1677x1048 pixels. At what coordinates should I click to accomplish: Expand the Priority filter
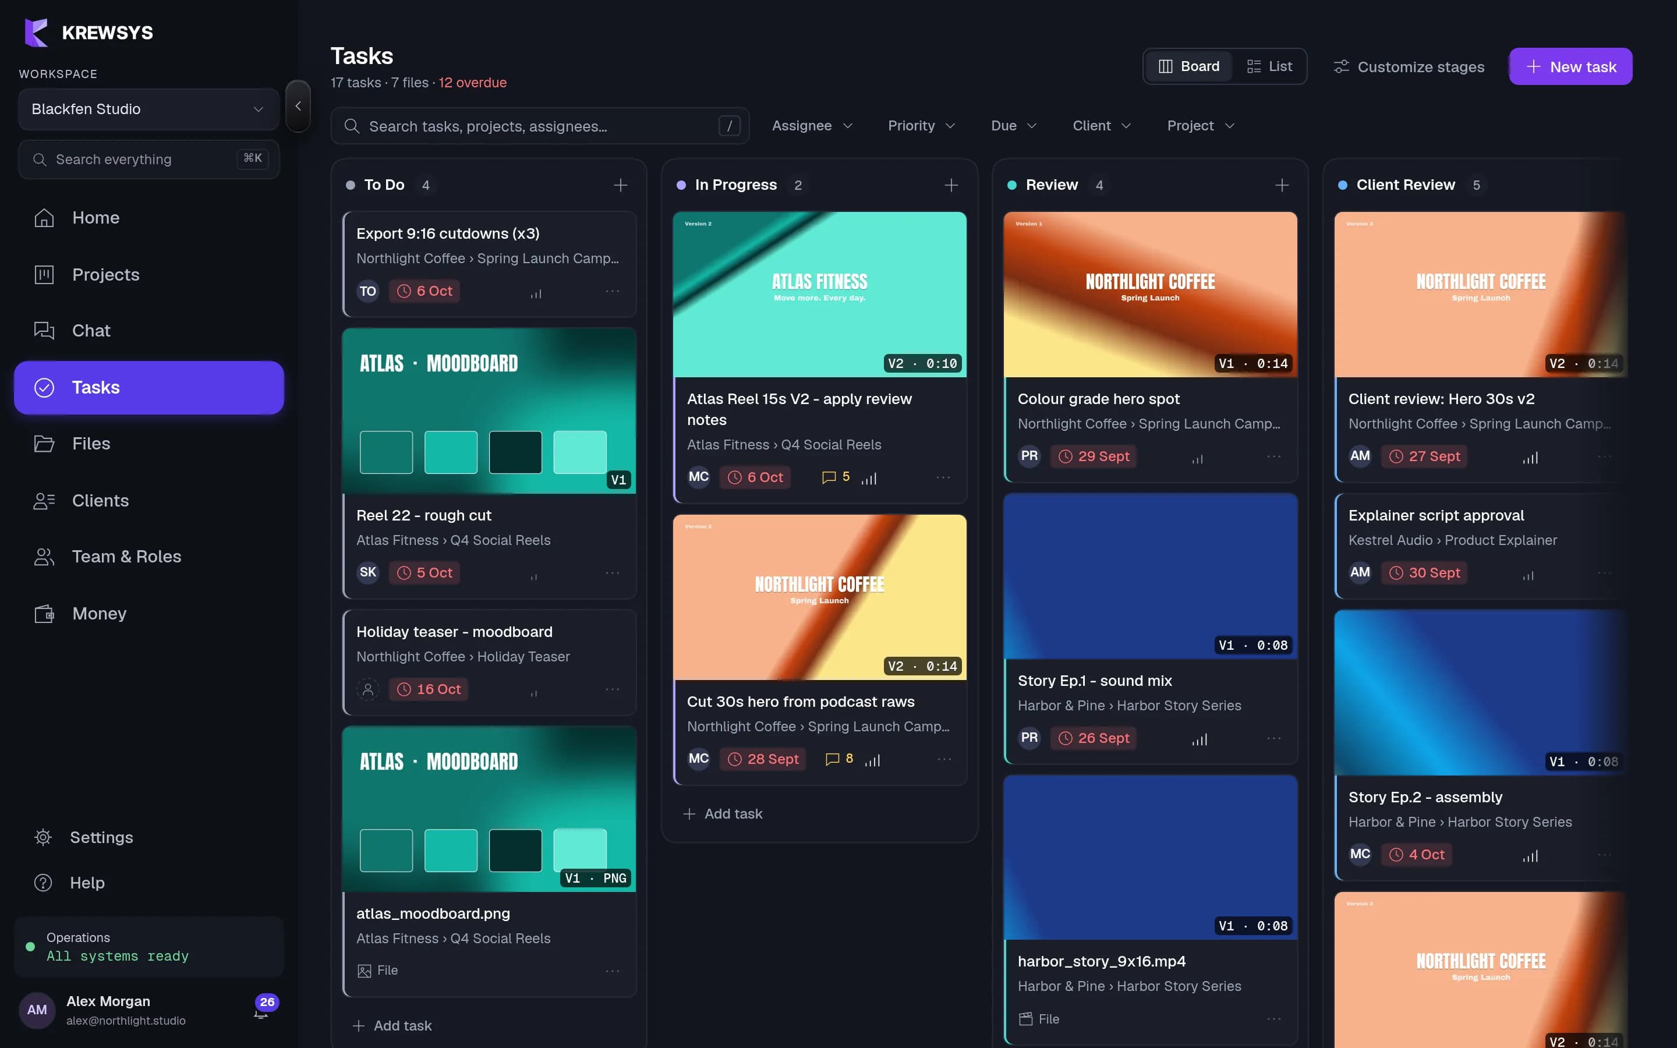[921, 125]
